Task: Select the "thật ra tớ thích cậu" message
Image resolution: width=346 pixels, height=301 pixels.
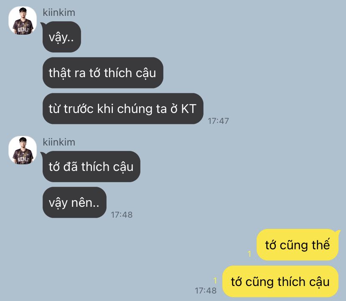Action: (x=103, y=73)
